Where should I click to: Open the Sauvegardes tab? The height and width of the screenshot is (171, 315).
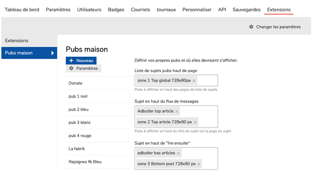click(247, 10)
